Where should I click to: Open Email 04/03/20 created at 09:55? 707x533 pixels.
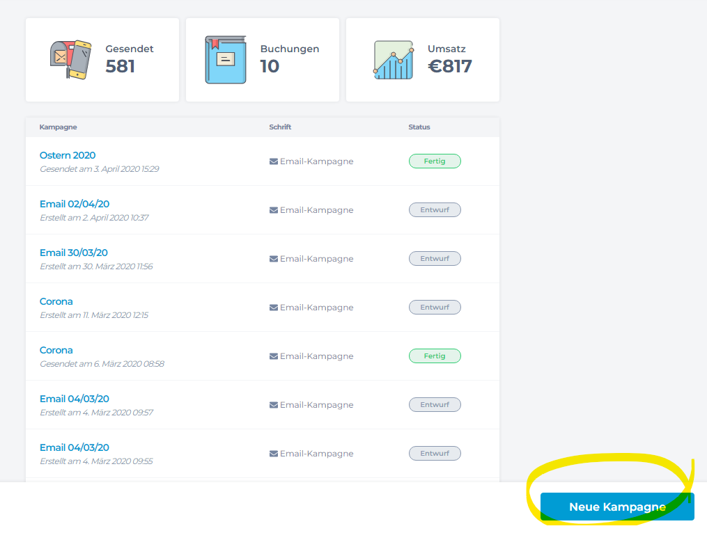point(75,447)
